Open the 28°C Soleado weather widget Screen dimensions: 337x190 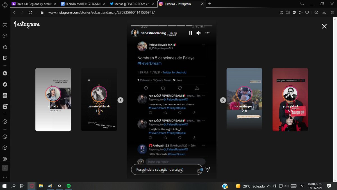(250, 186)
